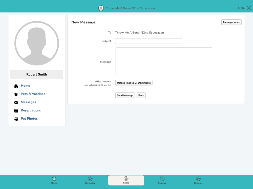The width and height of the screenshot is (253, 189).
Task: Click the Robert Smith profile avatar
Action: (37, 43)
